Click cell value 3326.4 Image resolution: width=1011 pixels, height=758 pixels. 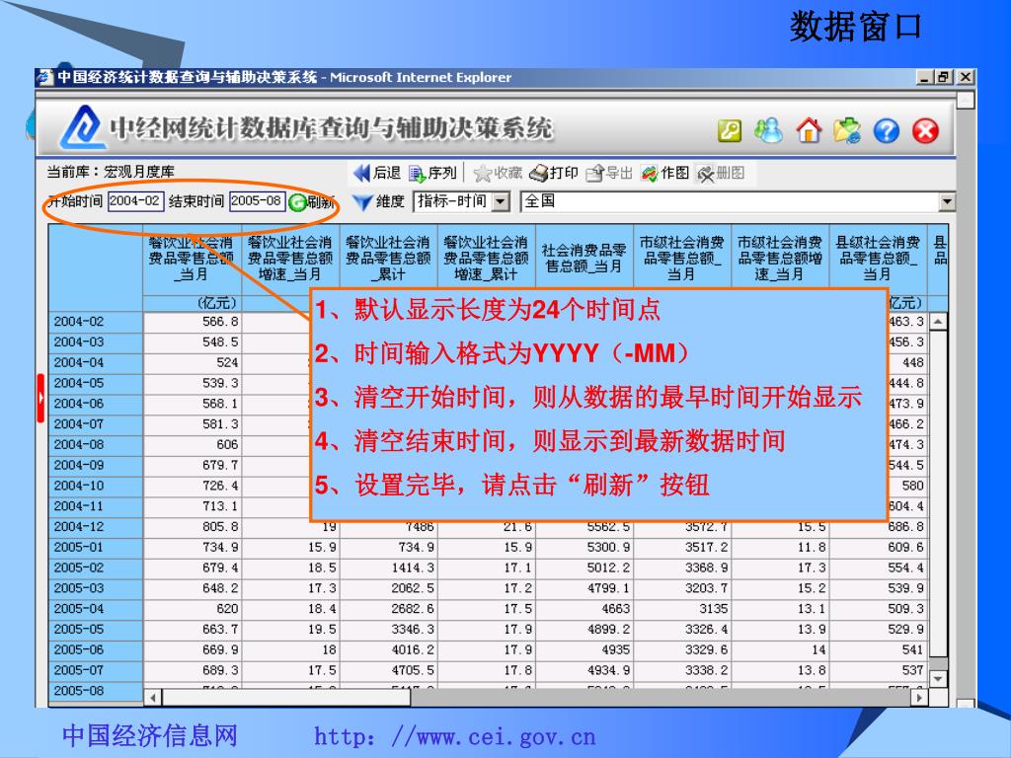[x=682, y=629]
